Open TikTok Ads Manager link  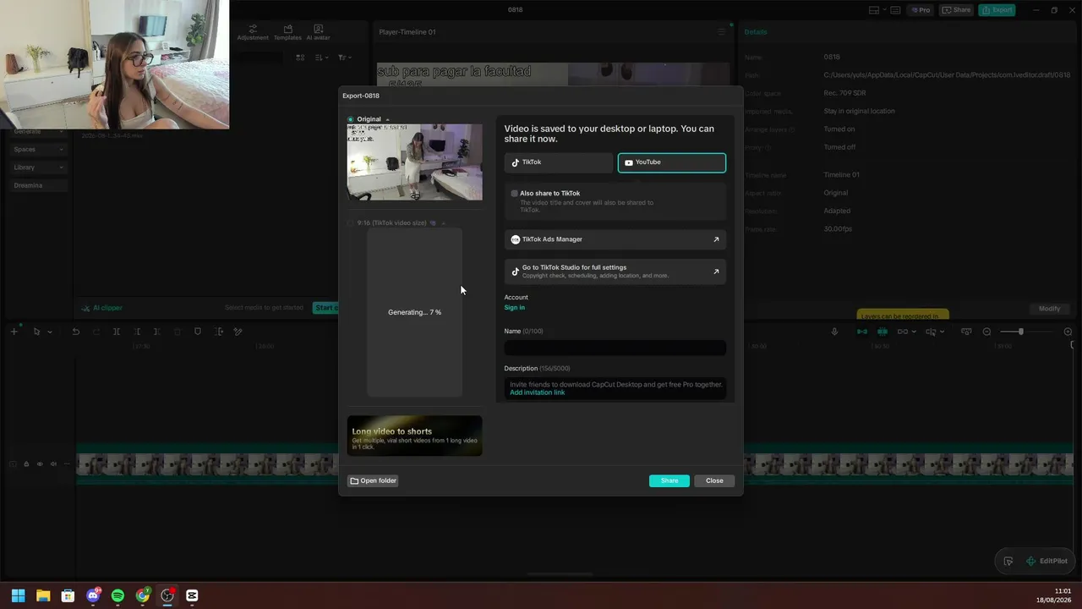click(x=615, y=239)
